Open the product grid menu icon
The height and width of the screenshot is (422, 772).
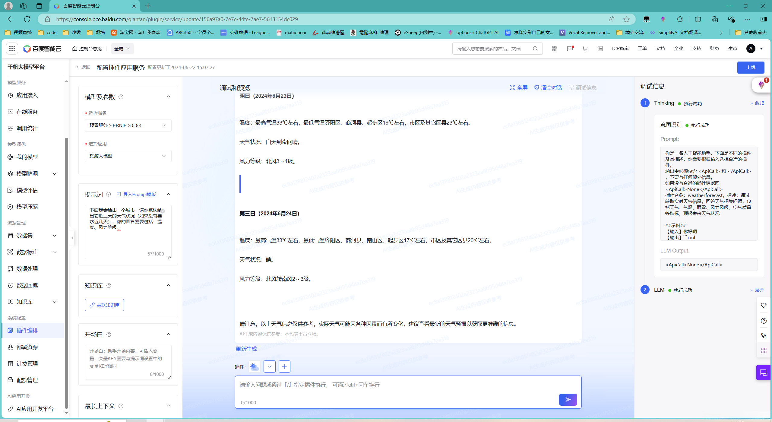click(12, 49)
